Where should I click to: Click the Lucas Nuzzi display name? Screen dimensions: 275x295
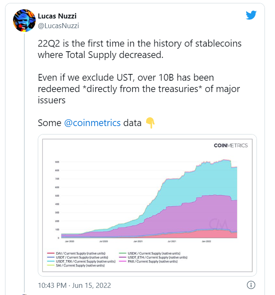57,16
